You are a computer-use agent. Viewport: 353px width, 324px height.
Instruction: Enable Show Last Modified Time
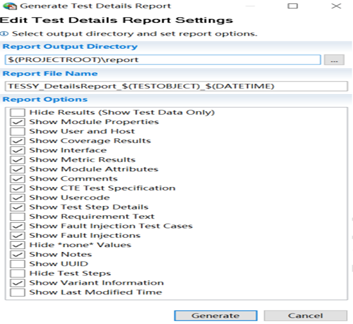coord(17,292)
